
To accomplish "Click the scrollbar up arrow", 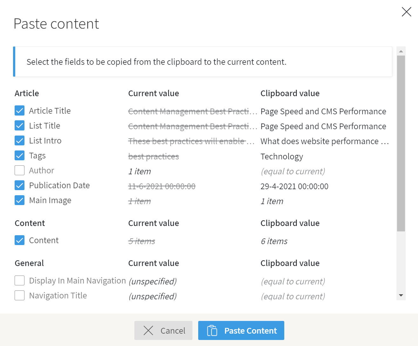I will pyautogui.click(x=401, y=51).
